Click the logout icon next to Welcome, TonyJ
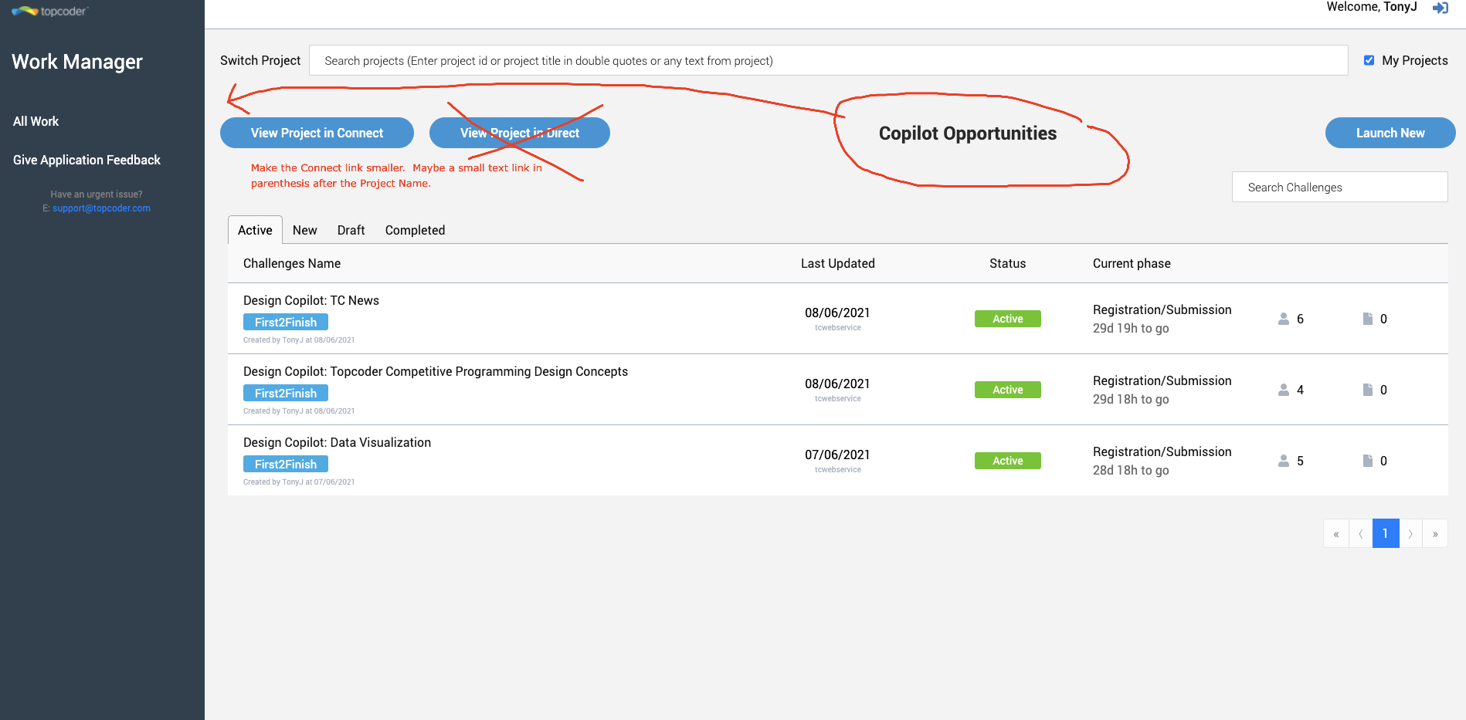 1441,8
